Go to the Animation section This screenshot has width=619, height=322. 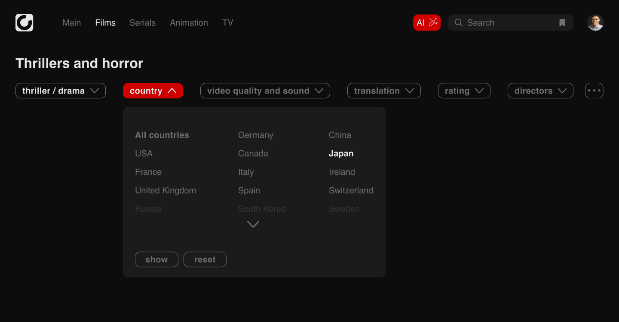[x=189, y=23]
